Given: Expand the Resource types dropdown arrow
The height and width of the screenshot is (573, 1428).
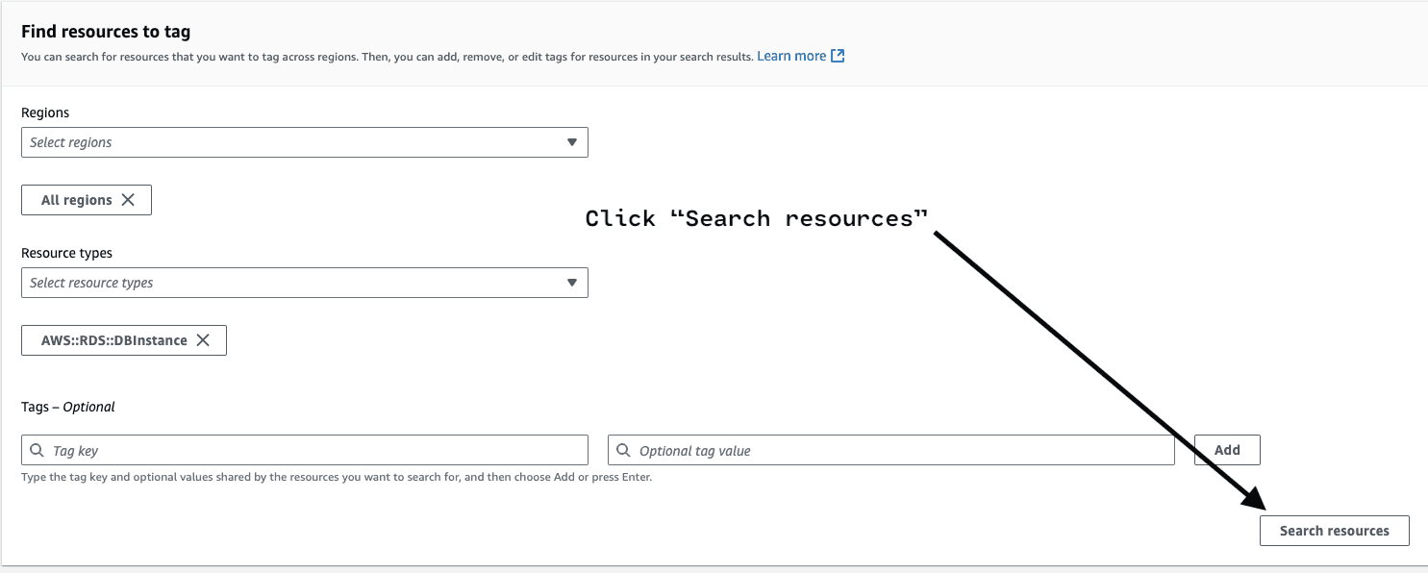Looking at the screenshot, I should (x=572, y=283).
